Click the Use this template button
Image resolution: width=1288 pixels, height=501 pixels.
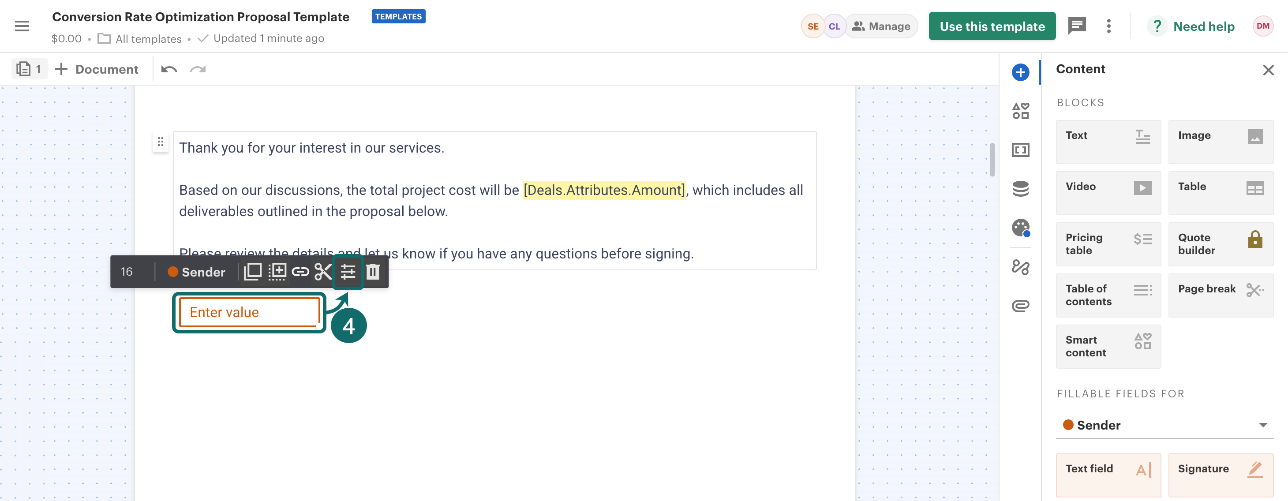point(992,26)
